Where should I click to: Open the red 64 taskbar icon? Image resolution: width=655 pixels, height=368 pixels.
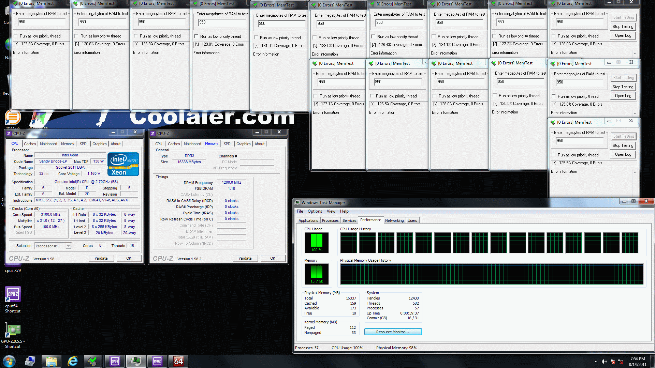tap(178, 361)
